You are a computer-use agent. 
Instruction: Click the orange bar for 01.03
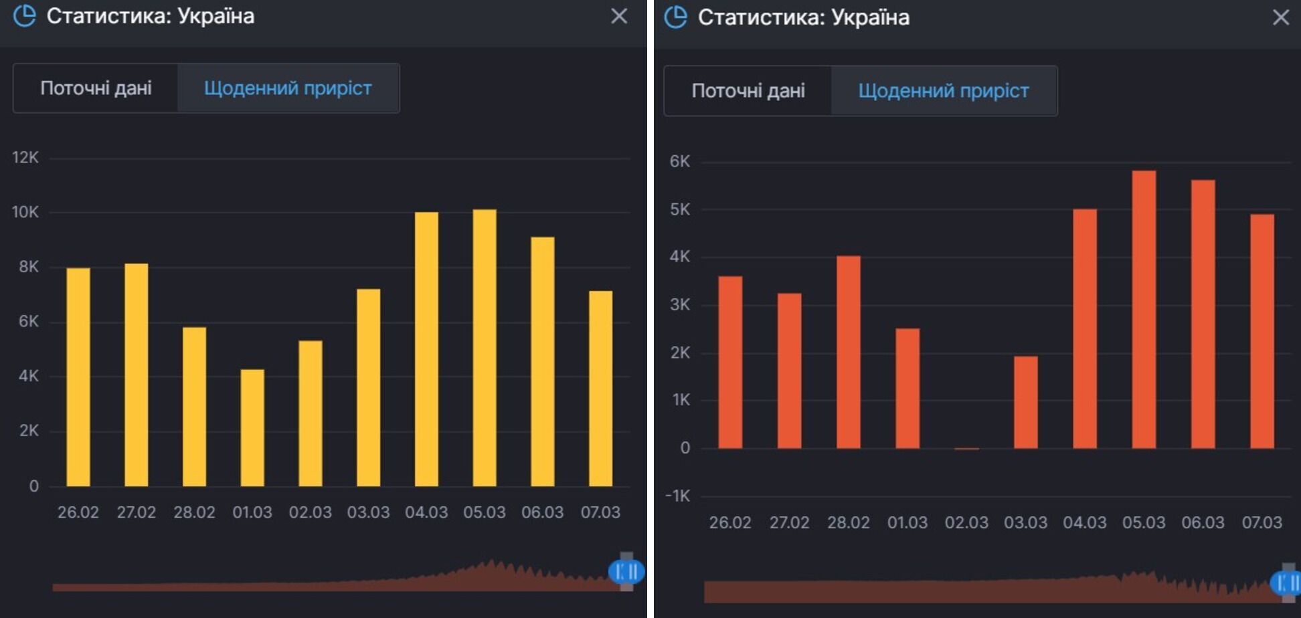(x=907, y=388)
